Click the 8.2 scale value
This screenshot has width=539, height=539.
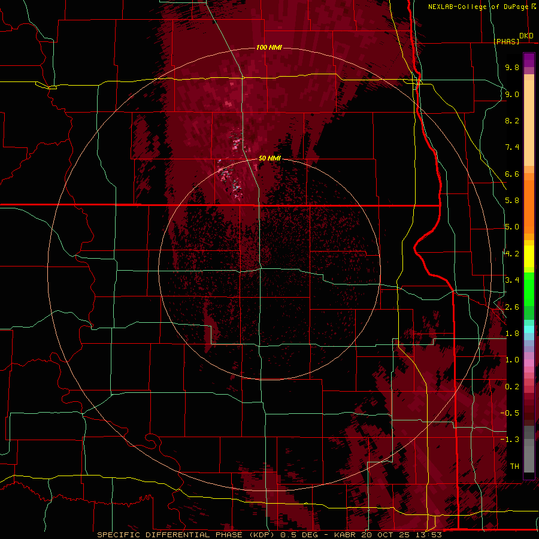pyautogui.click(x=512, y=120)
